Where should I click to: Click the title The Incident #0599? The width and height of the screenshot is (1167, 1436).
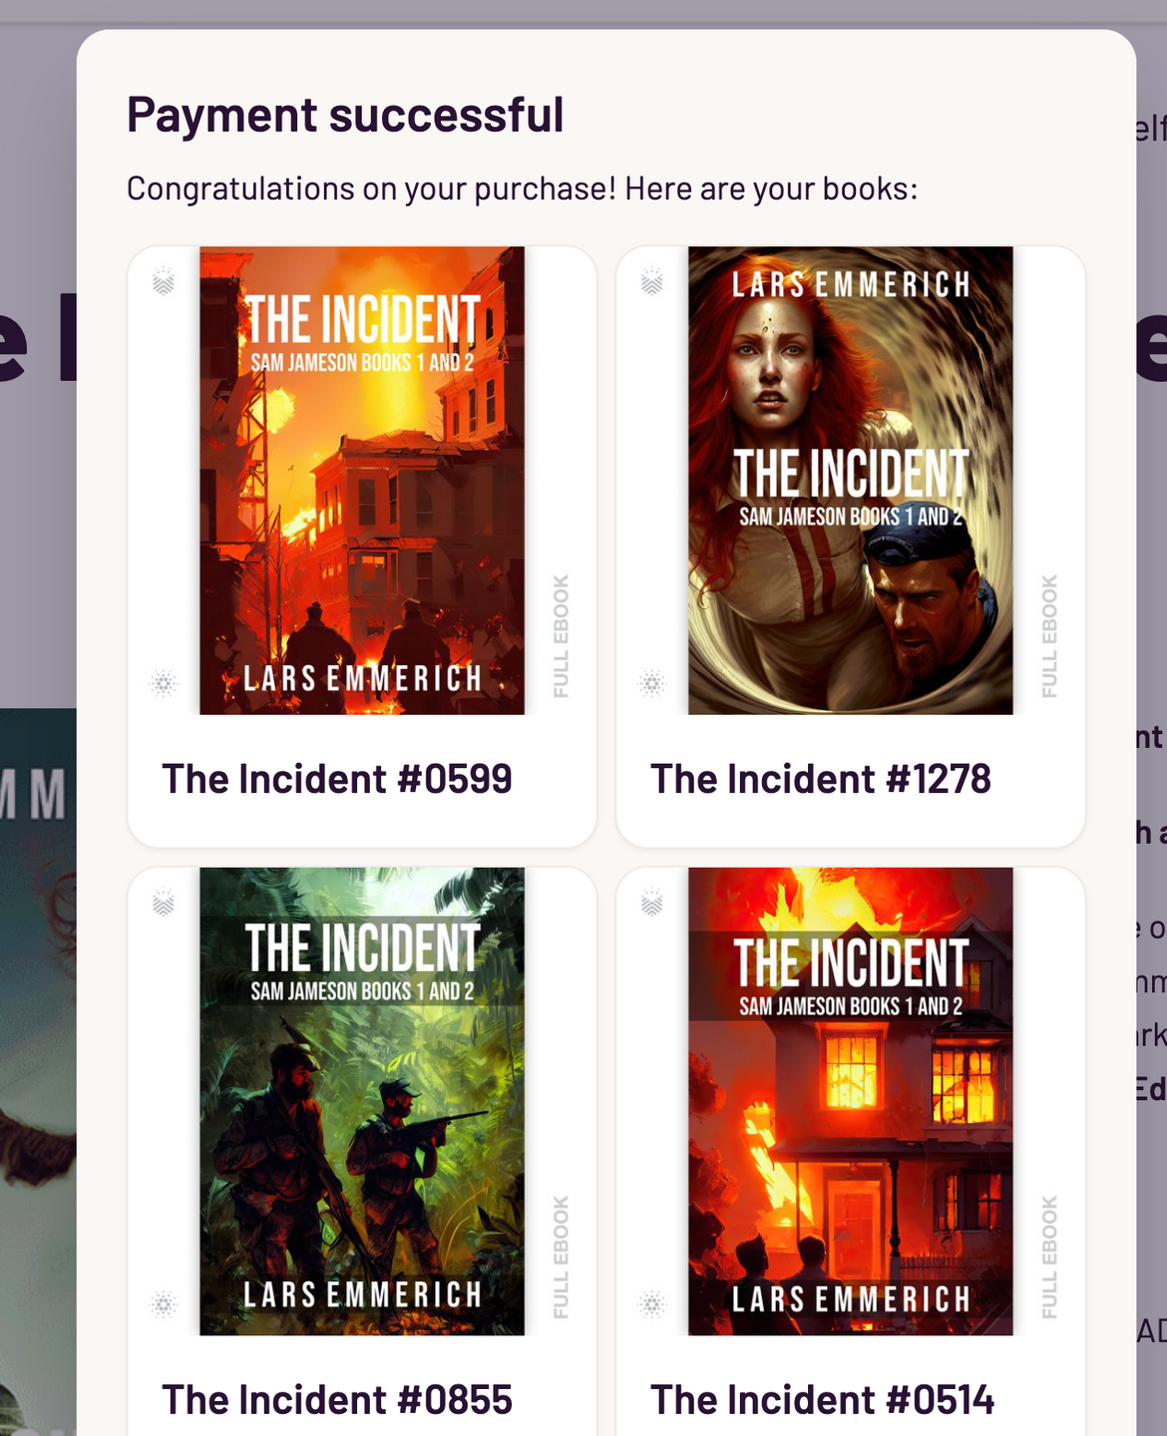pos(337,779)
